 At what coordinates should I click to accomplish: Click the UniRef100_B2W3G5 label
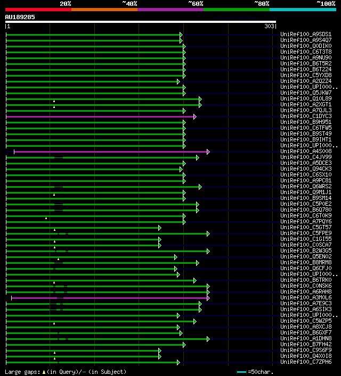coord(306,250)
